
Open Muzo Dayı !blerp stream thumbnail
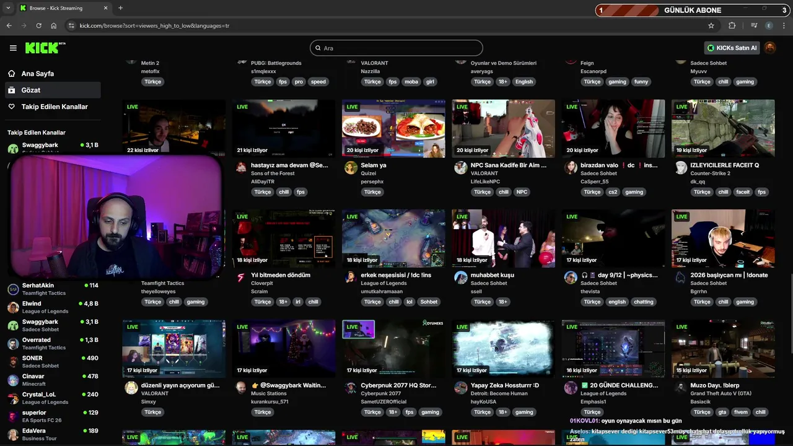[723, 349]
